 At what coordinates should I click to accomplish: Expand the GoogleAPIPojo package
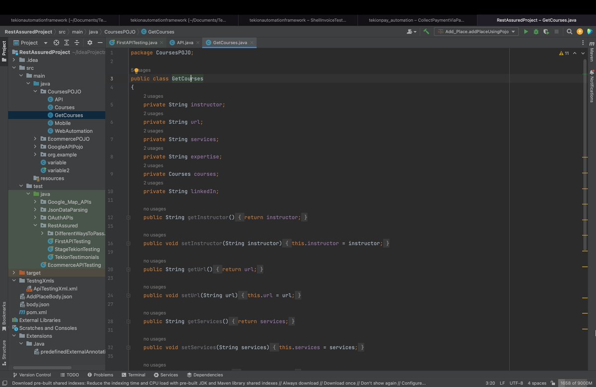[x=35, y=147]
